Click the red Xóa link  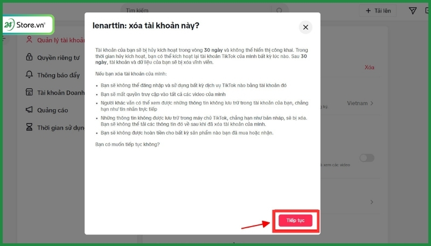369,67
